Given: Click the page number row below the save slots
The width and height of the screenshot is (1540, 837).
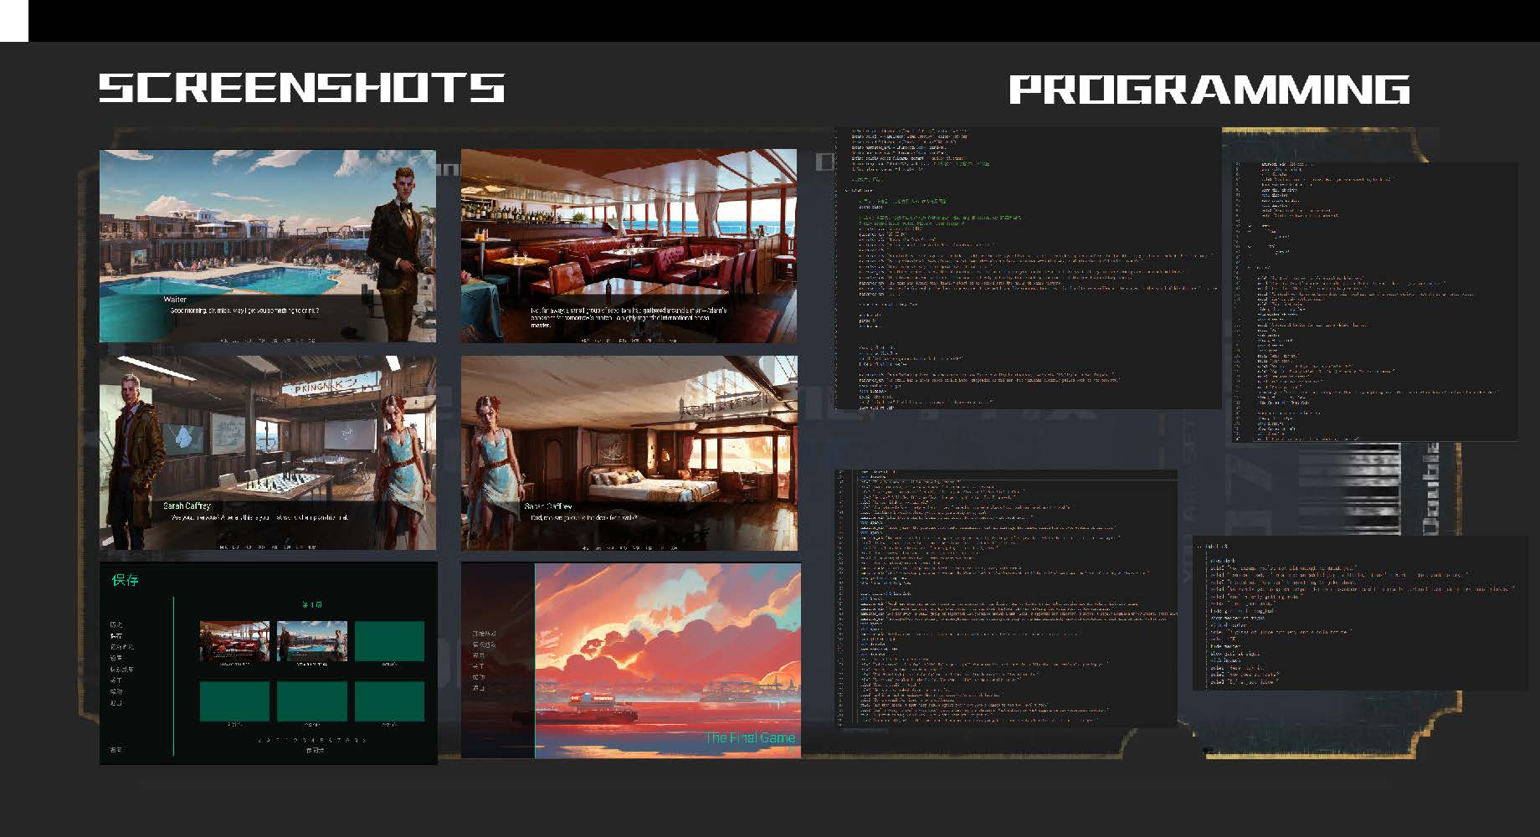Looking at the screenshot, I should (x=311, y=741).
